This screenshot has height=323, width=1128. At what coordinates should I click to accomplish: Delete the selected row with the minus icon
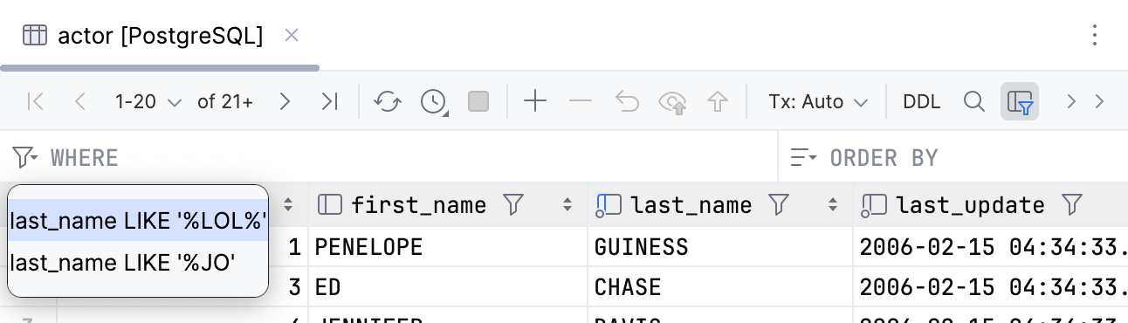(x=581, y=101)
